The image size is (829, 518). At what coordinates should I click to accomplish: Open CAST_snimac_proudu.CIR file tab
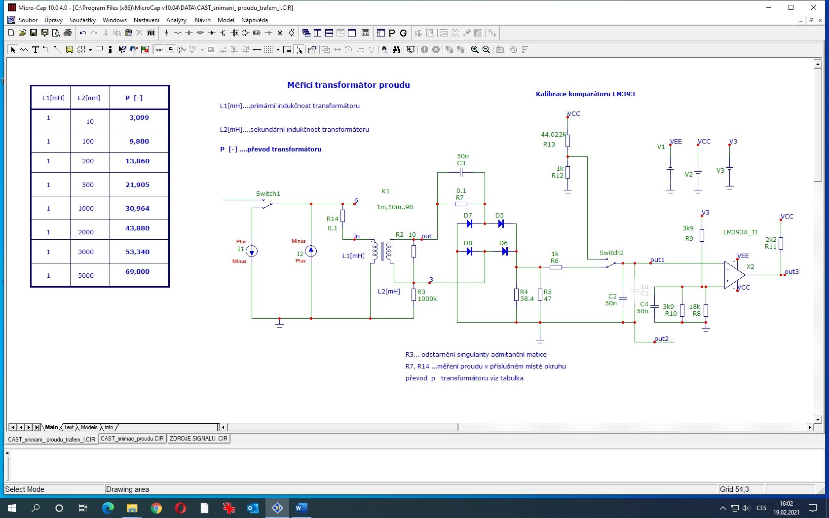point(132,439)
